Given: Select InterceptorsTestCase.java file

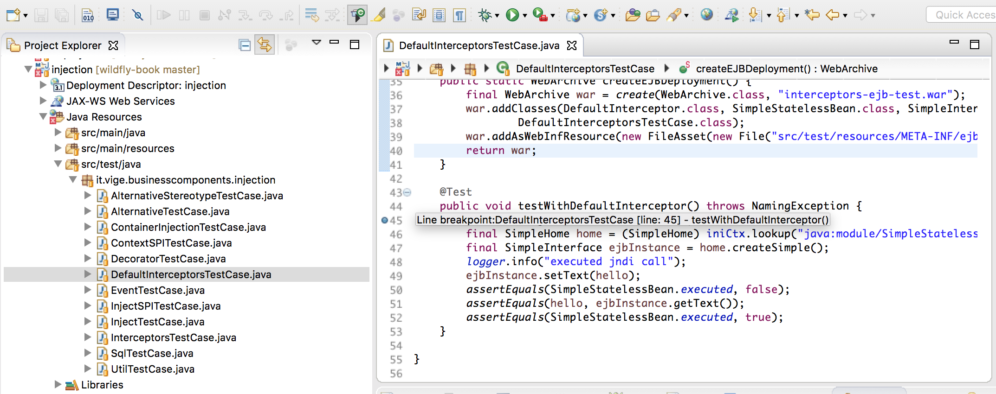Looking at the screenshot, I should pos(173,337).
